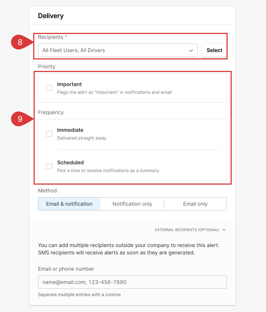This screenshot has width=266, height=312.
Task: Choose Email & notification delivery method
Action: pos(69,204)
